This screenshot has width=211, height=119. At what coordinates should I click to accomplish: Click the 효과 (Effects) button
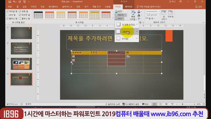click(x=119, y=19)
